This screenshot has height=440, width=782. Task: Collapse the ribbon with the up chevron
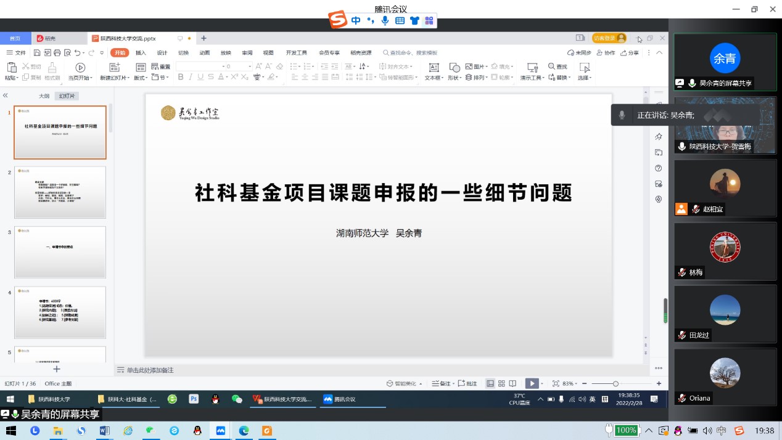659,53
